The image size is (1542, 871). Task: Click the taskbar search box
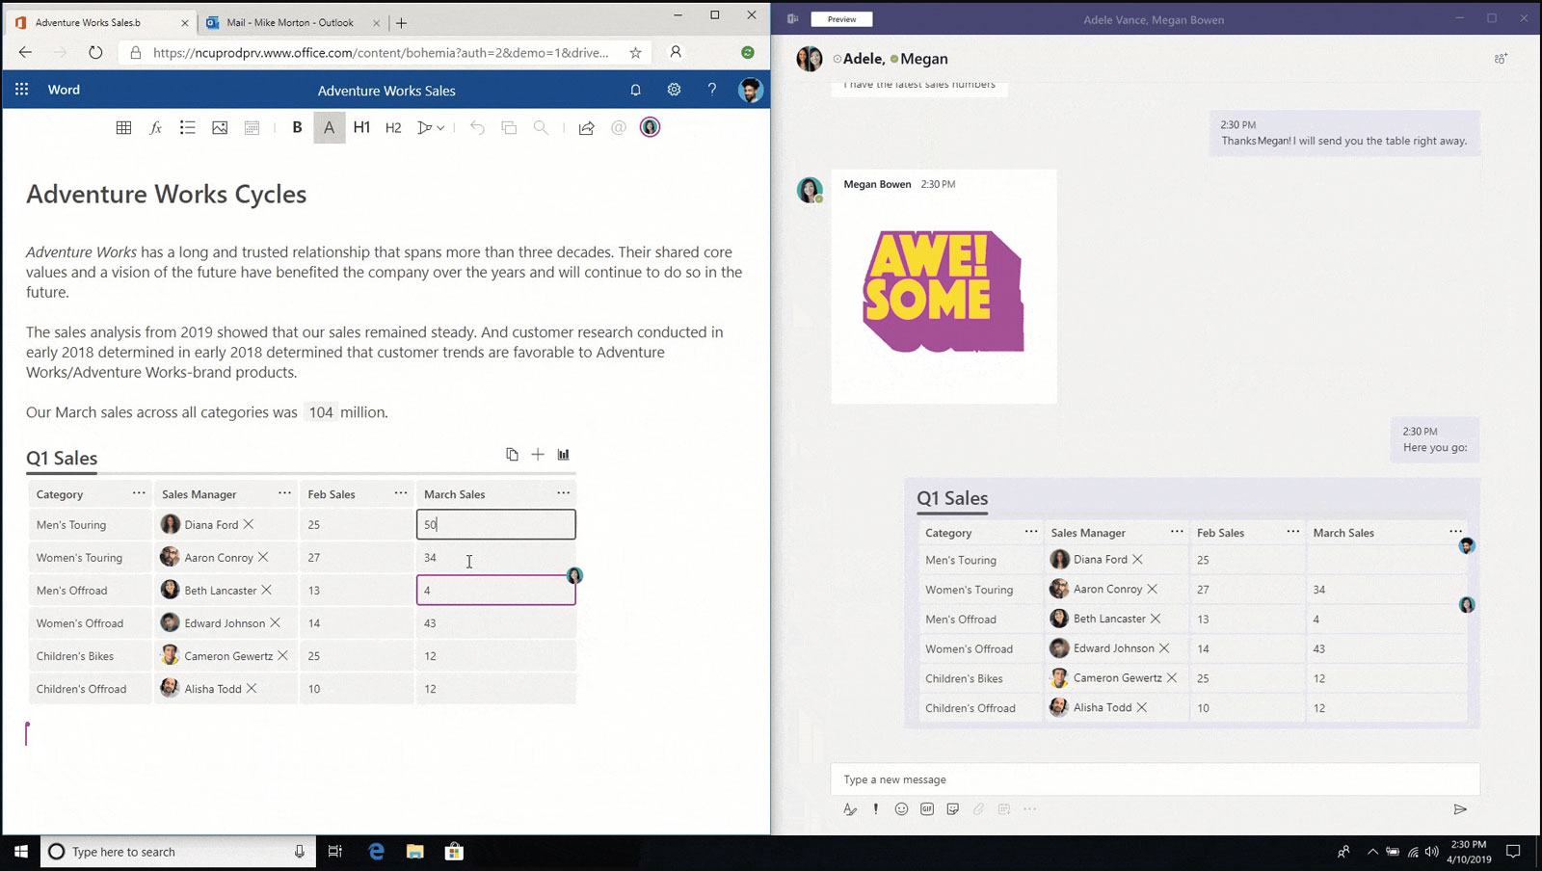(178, 852)
